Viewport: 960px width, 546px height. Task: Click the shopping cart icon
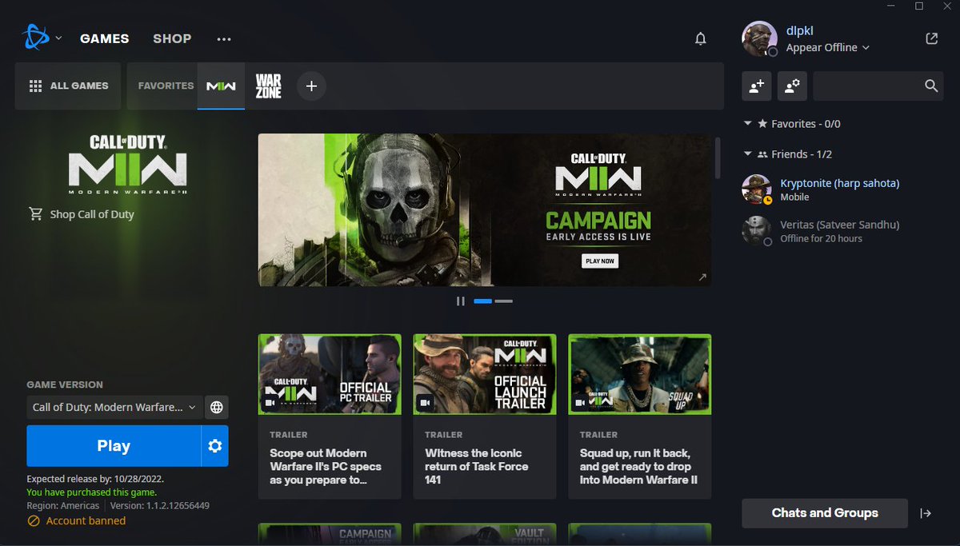coord(35,214)
